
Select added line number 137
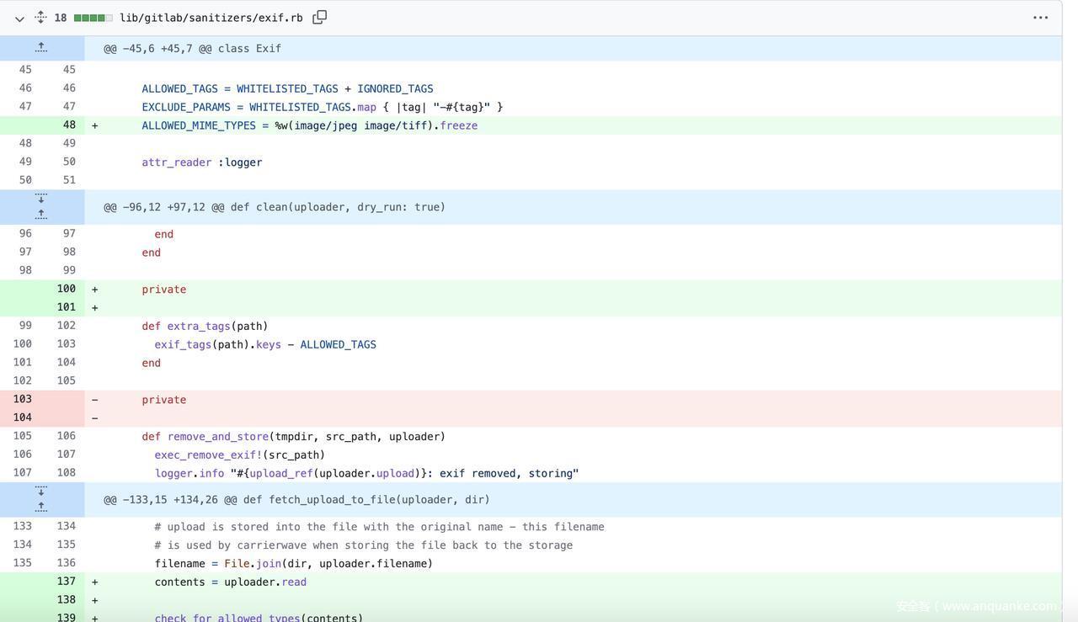pyautogui.click(x=66, y=582)
